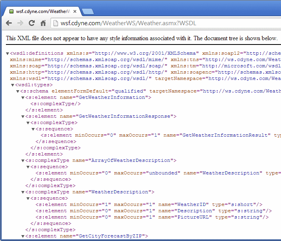Click the xmlns:wsdl attribute line
281x241 pixels.
click(145, 79)
